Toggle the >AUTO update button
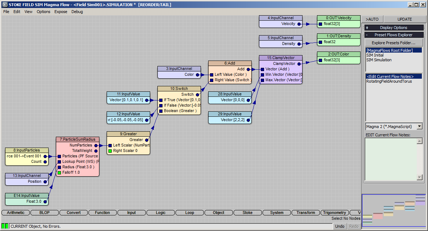The height and width of the screenshot is (231, 428). tap(372, 19)
